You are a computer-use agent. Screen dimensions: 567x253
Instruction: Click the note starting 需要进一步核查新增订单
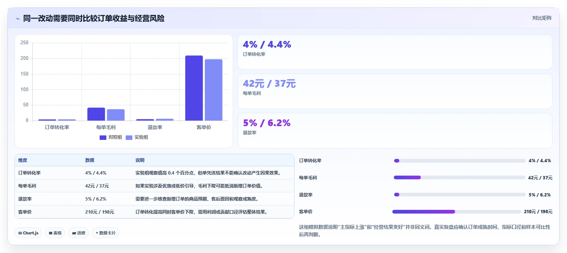pos(197,199)
